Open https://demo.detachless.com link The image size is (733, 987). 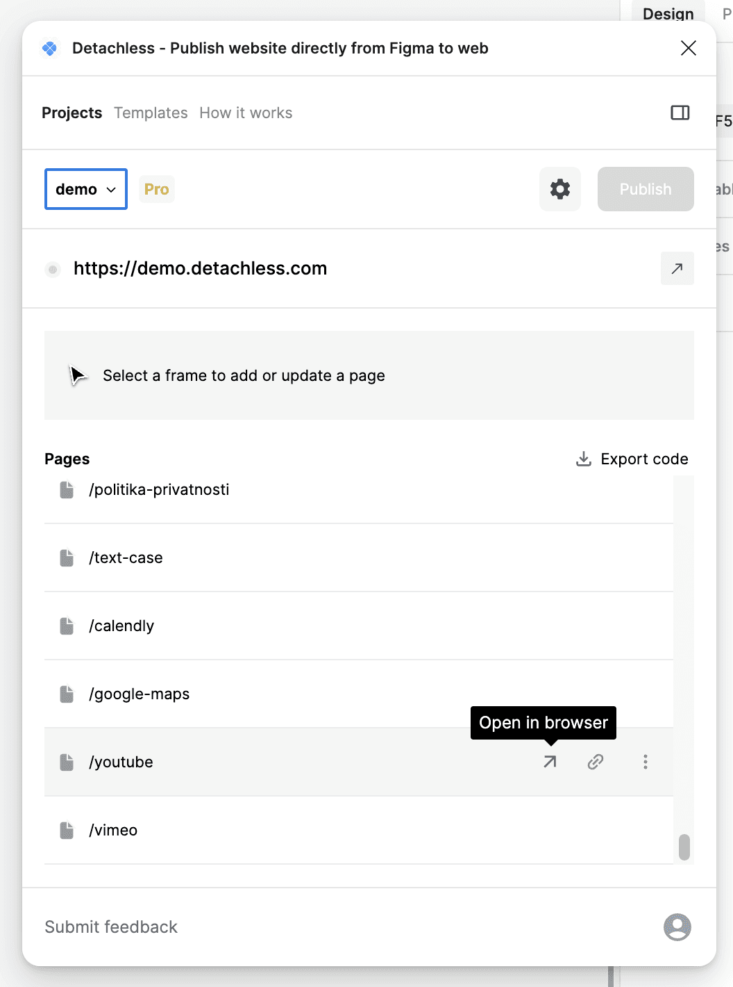click(x=201, y=268)
